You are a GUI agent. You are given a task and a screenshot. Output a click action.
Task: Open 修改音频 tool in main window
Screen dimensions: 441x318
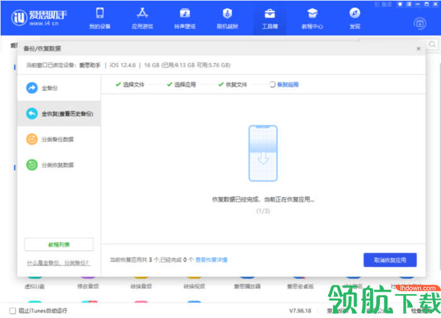(x=88, y=287)
